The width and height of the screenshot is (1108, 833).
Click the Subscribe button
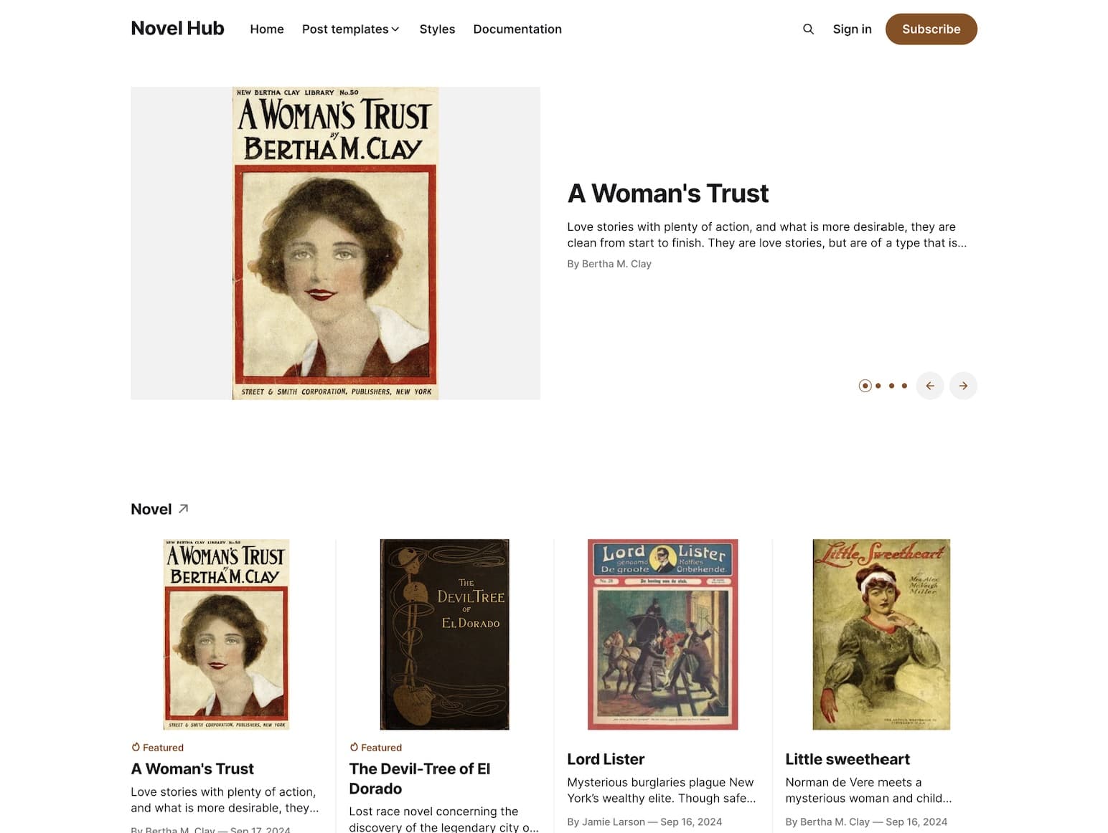(x=931, y=29)
